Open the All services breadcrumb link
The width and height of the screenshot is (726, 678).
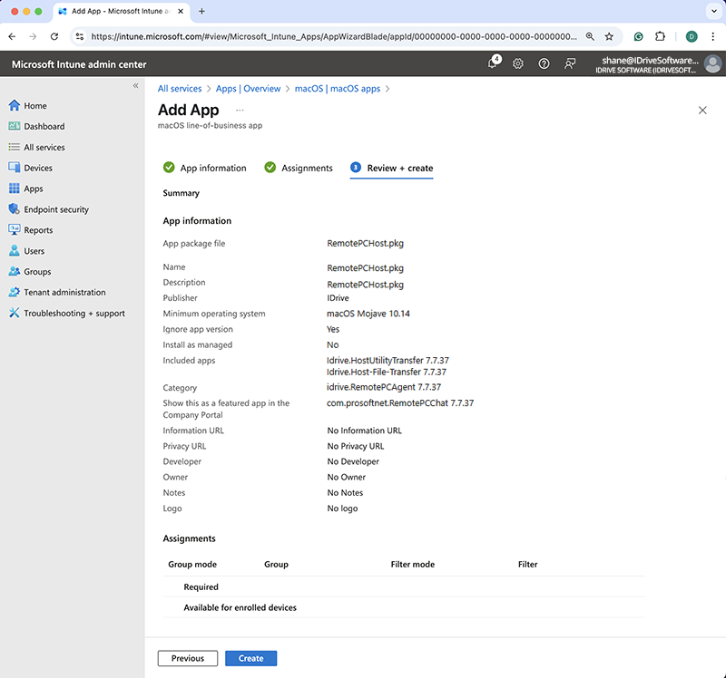click(x=180, y=89)
